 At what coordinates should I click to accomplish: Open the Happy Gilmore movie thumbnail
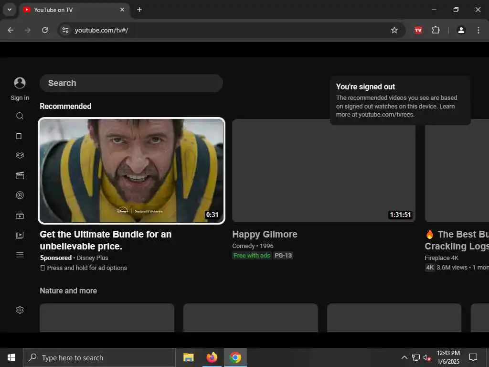(x=324, y=171)
